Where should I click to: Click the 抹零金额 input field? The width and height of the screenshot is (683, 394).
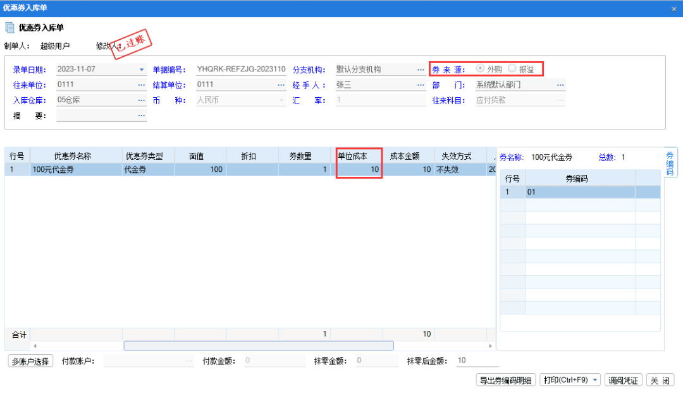(x=377, y=361)
